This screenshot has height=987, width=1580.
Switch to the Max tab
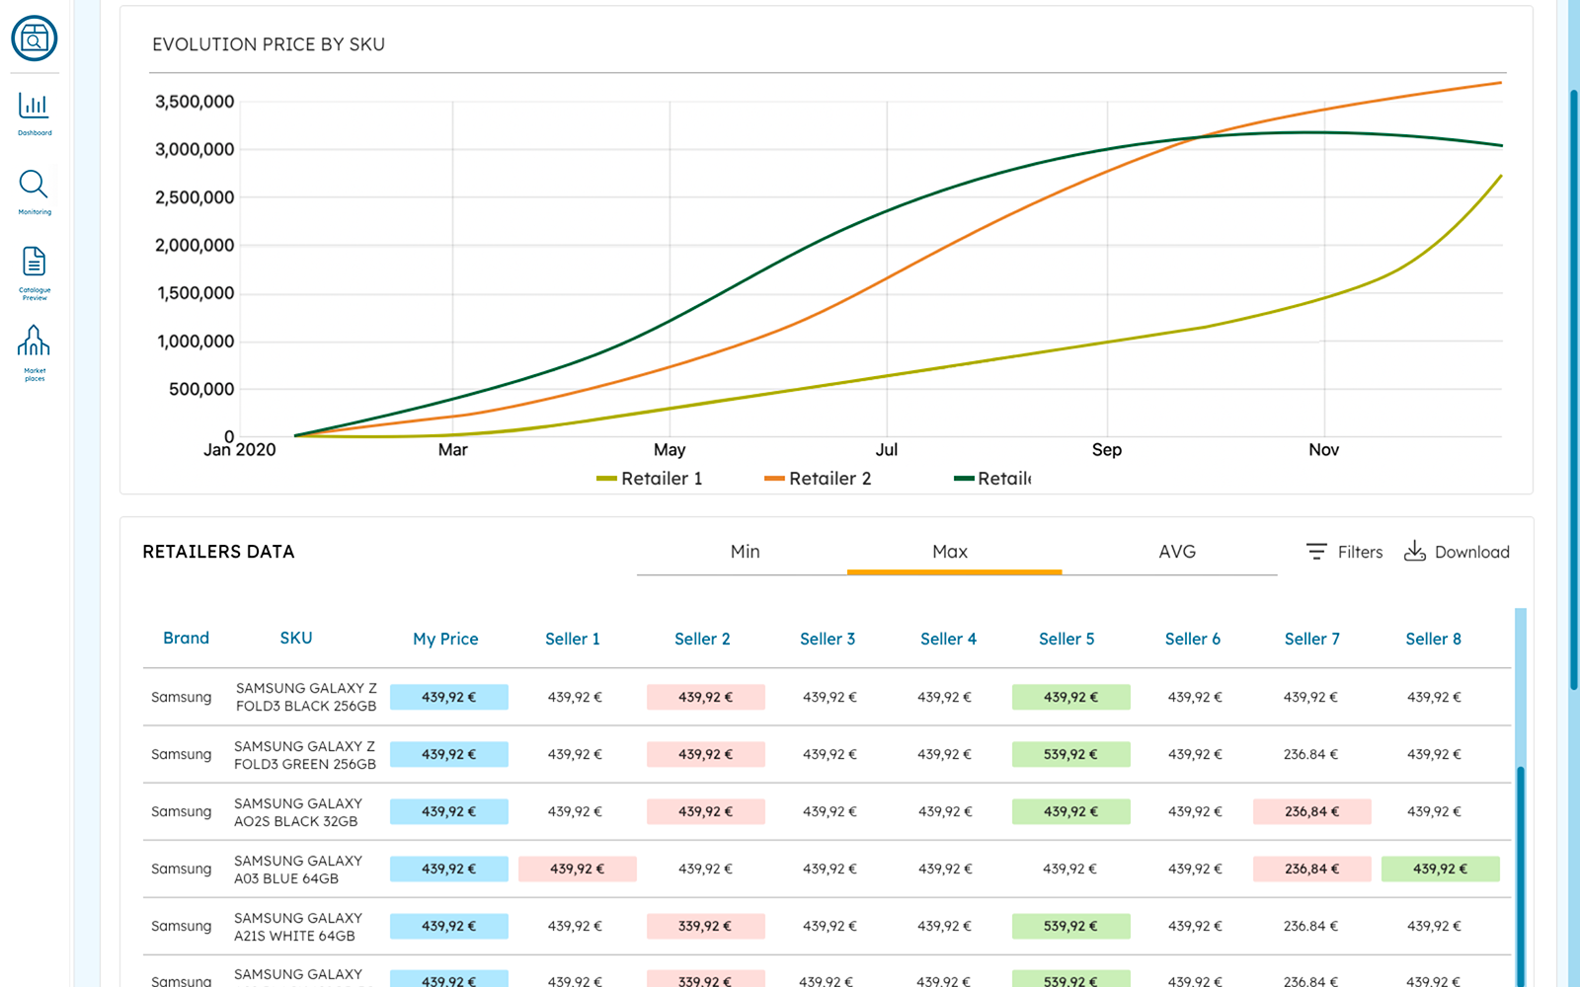click(x=950, y=552)
